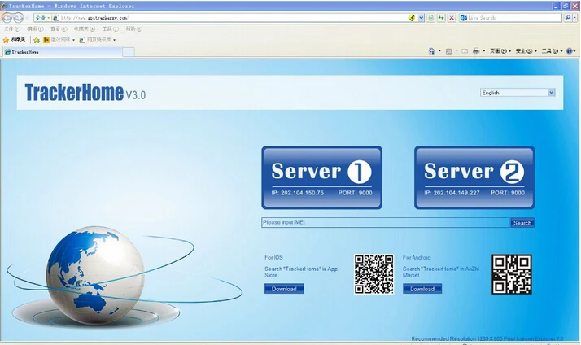This screenshot has width=581, height=345.
Task: Click the magnifier search button
Action: pyautogui.click(x=568, y=17)
